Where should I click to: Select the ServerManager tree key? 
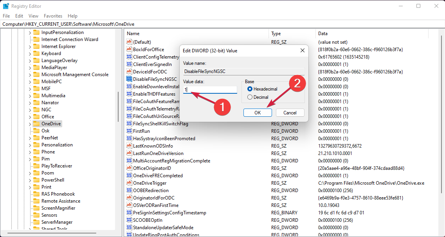(57, 222)
